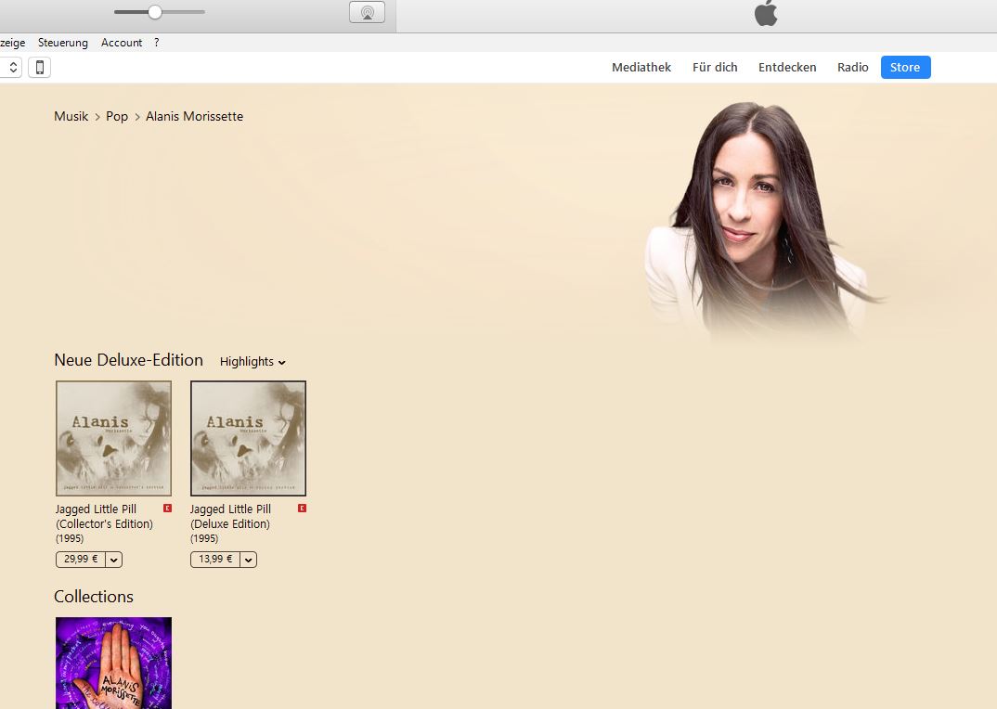Switch to the Für dich tab
The width and height of the screenshot is (997, 709).
715,68
